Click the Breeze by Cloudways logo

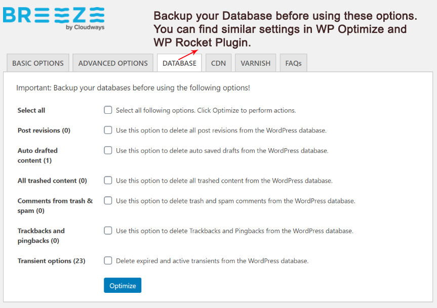click(54, 18)
